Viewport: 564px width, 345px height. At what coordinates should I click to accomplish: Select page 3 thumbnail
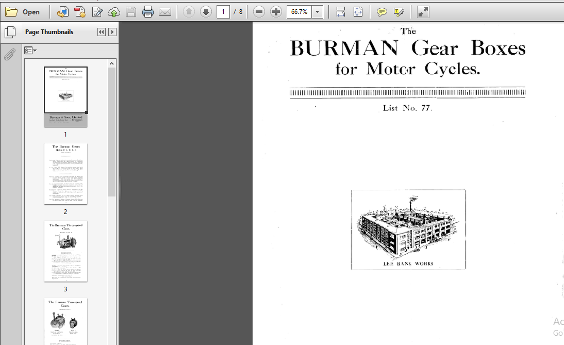point(66,251)
